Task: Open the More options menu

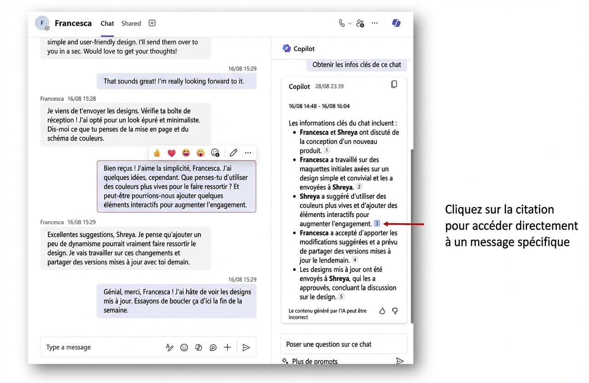Action: [374, 23]
